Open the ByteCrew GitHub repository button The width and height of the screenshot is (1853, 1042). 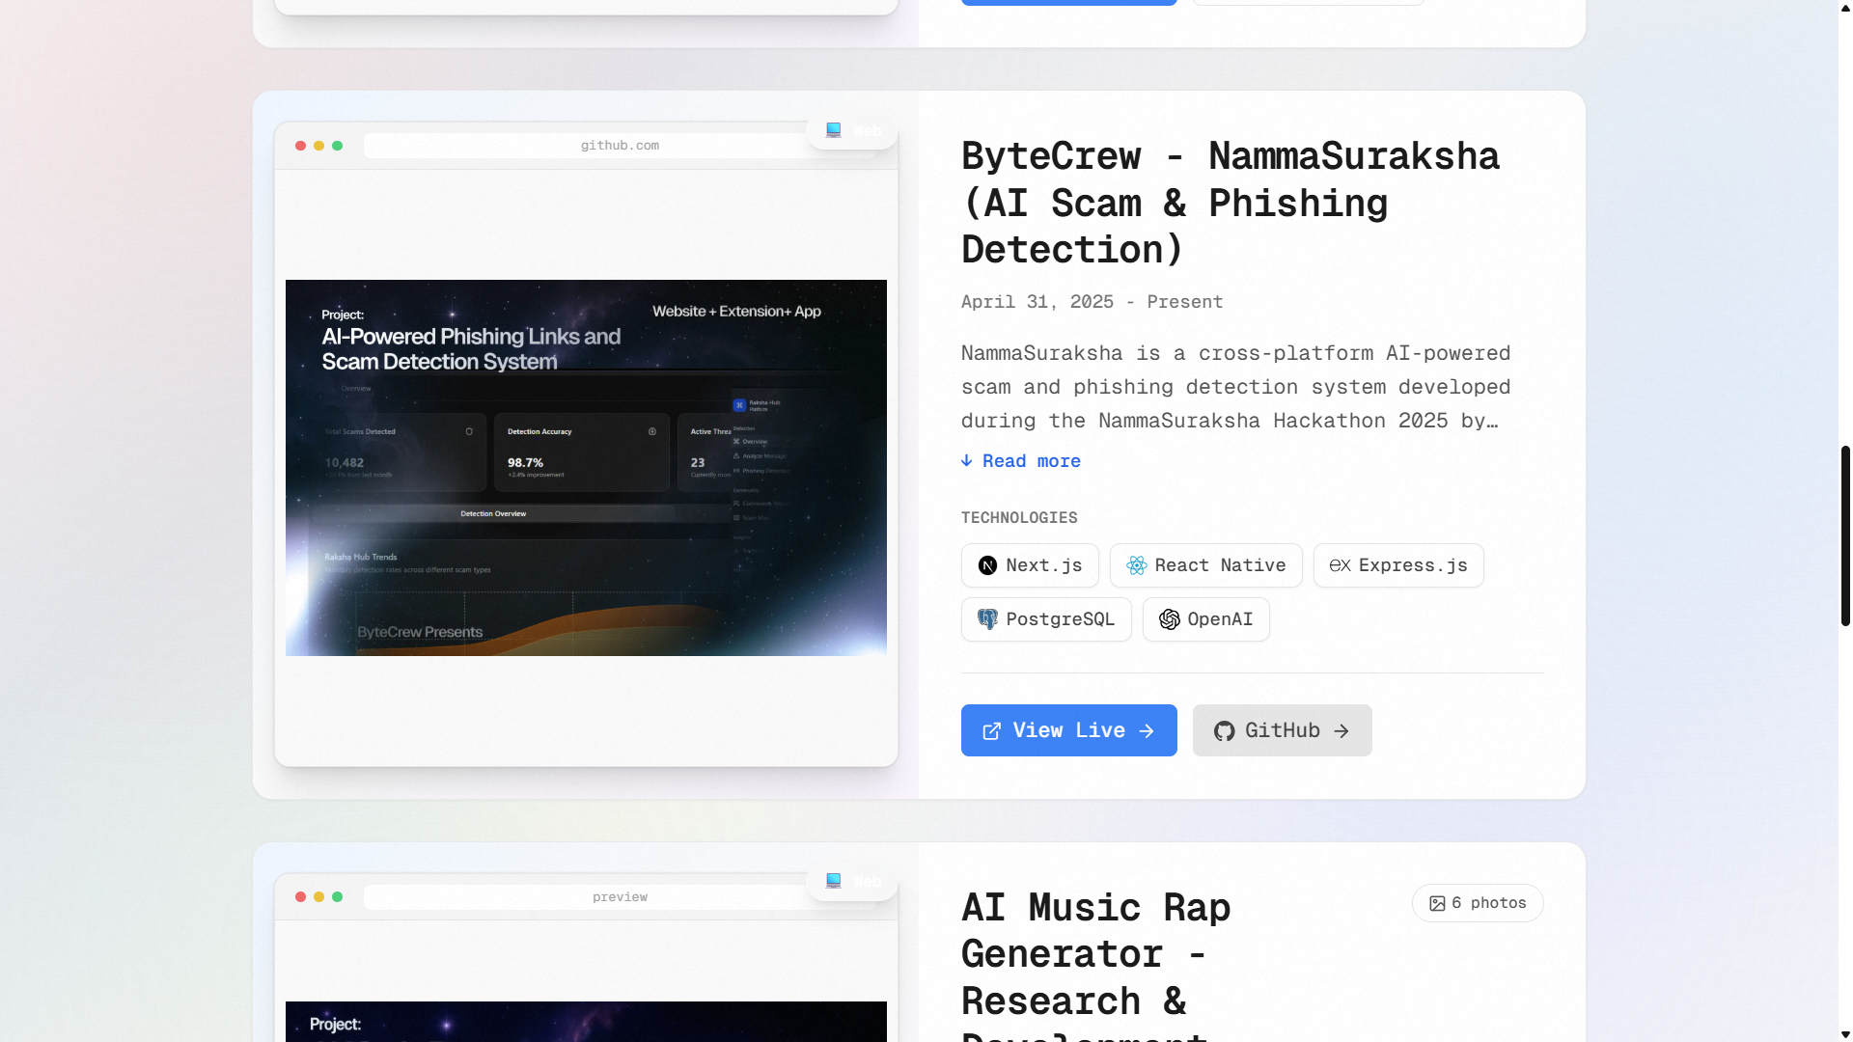click(1282, 730)
